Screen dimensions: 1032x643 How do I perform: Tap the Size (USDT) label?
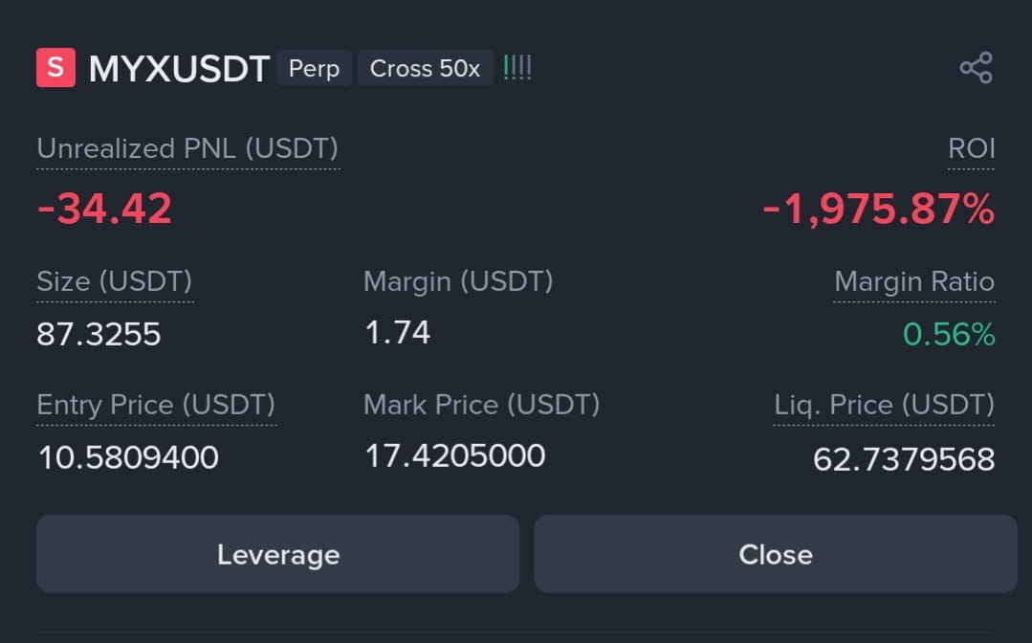[115, 281]
